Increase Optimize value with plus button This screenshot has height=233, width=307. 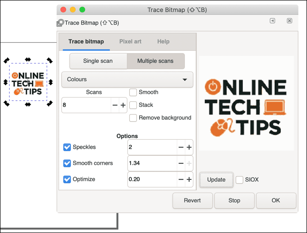[189, 179]
